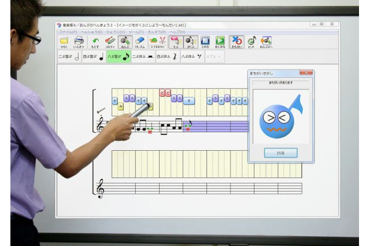Click the first red ど note block
The height and width of the screenshot is (246, 370).
point(162,93)
